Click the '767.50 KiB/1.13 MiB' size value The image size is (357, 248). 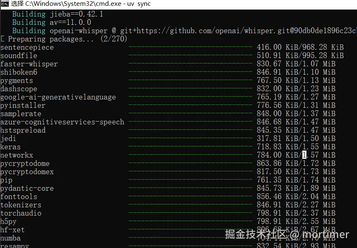(x=296, y=80)
